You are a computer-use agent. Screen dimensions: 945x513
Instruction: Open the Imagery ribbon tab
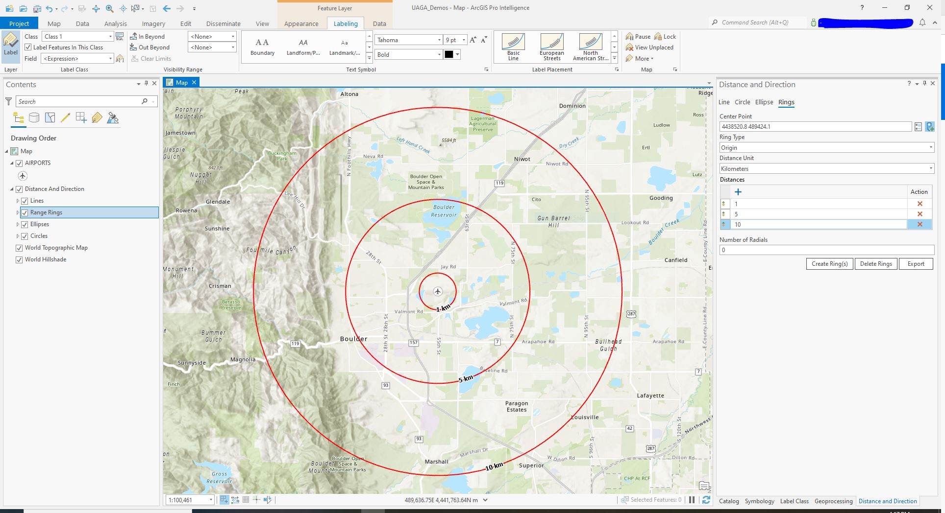pyautogui.click(x=153, y=23)
